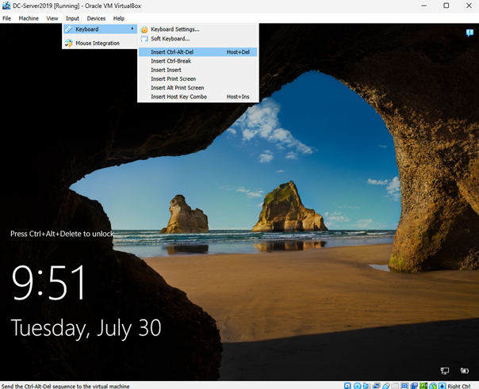Open the blue notification center icon
Viewport: 479px width, 389px height.
469,32
